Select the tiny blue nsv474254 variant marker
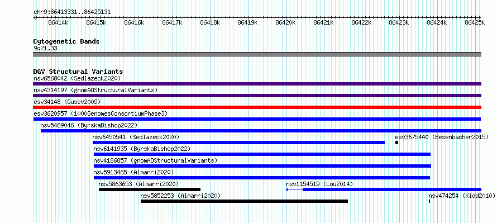Image resolution: width=497 pixels, height=223 pixels. 429,201
